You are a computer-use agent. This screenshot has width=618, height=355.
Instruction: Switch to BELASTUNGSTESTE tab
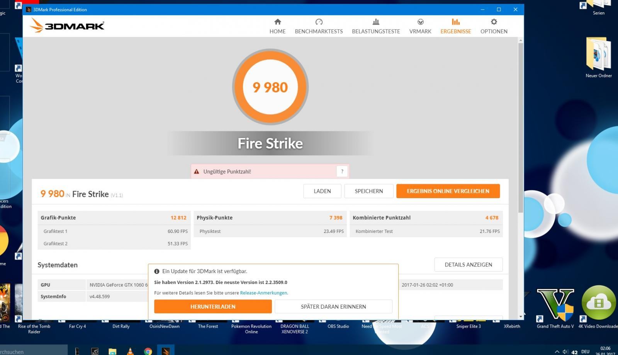[x=376, y=26]
